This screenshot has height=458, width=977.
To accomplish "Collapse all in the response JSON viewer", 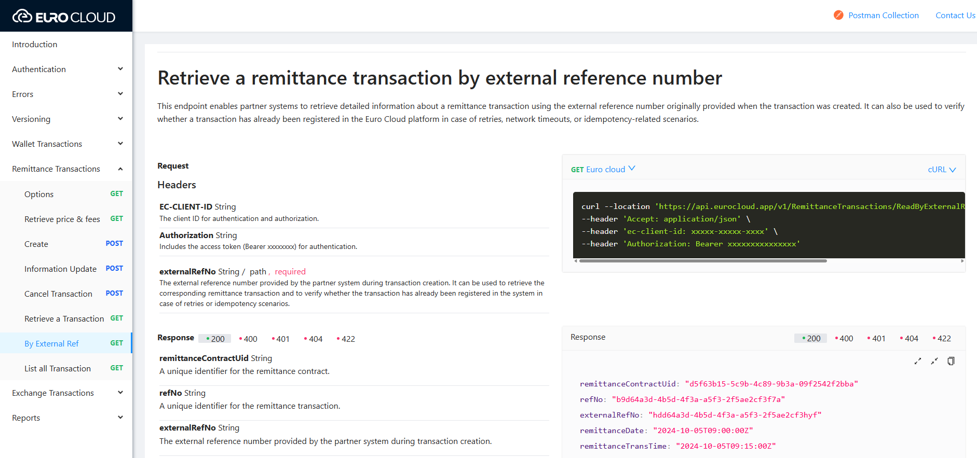I will (934, 361).
